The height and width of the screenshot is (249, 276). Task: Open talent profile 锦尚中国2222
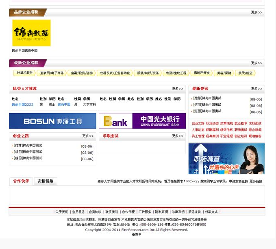tap(22, 105)
